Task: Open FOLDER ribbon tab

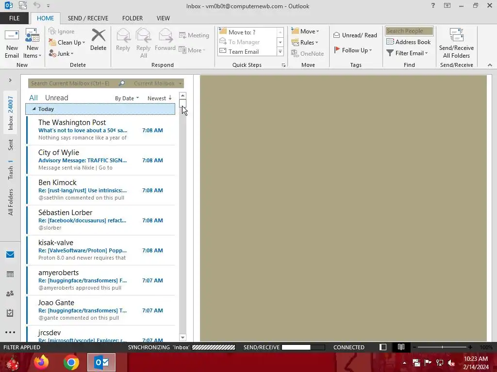Action: point(133,18)
